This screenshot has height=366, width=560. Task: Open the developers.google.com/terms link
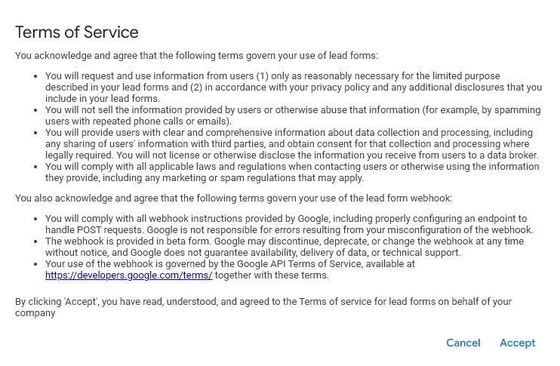[x=128, y=275]
